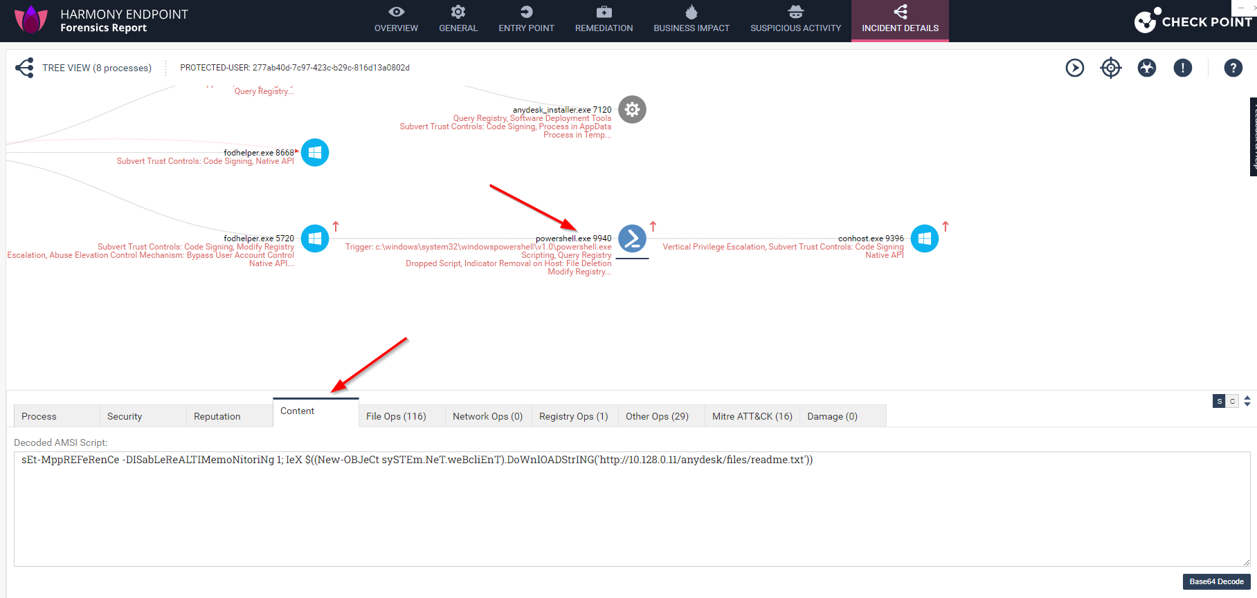Select the fodhelper.exe 8668 Windows node
This screenshot has width=1257, height=598.
point(315,152)
